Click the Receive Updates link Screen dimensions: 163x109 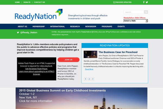(x=124, y=2)
